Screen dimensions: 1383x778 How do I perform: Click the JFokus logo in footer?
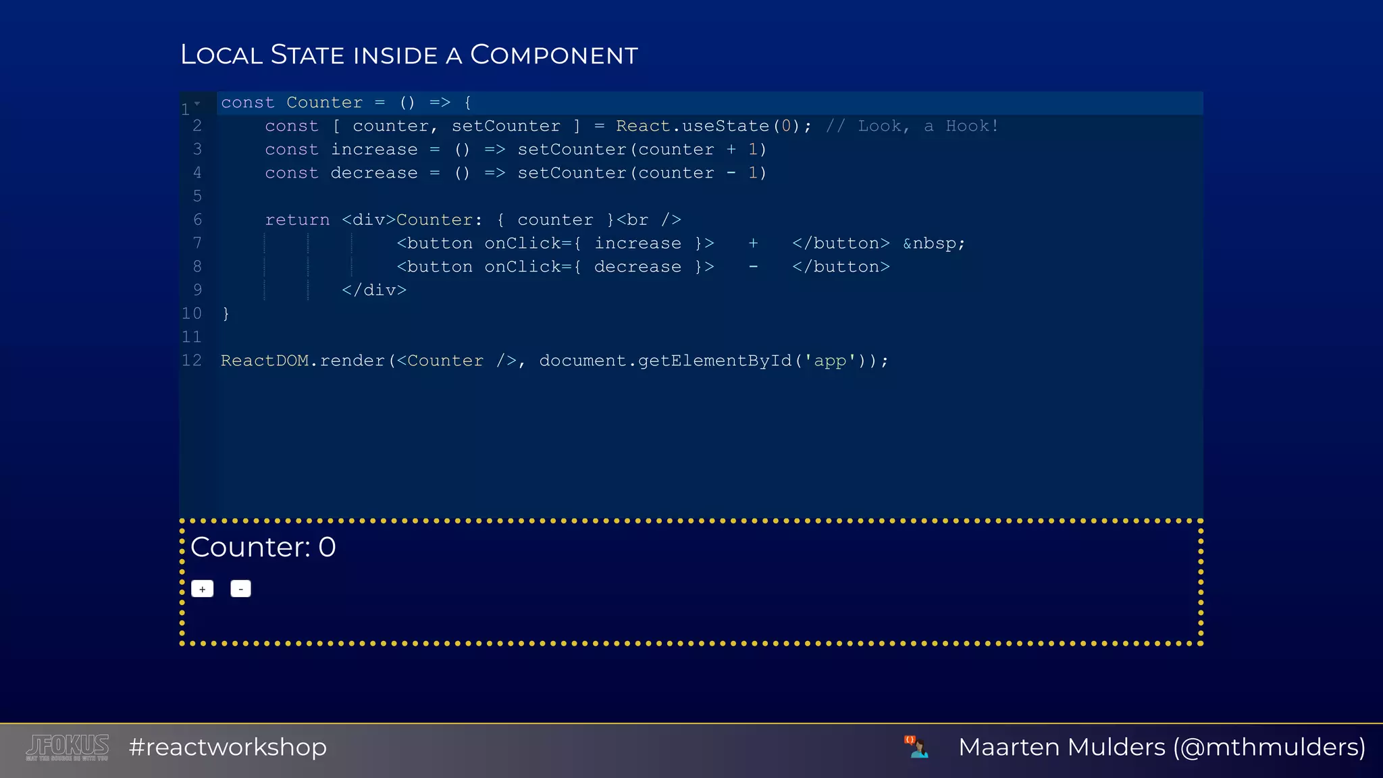click(x=68, y=747)
